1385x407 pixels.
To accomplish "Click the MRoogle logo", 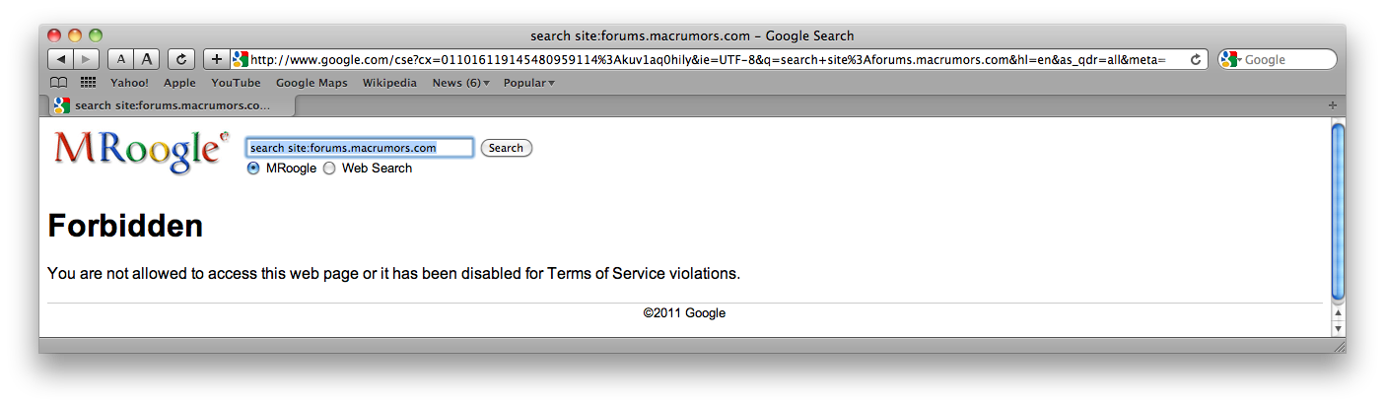I will click(140, 152).
